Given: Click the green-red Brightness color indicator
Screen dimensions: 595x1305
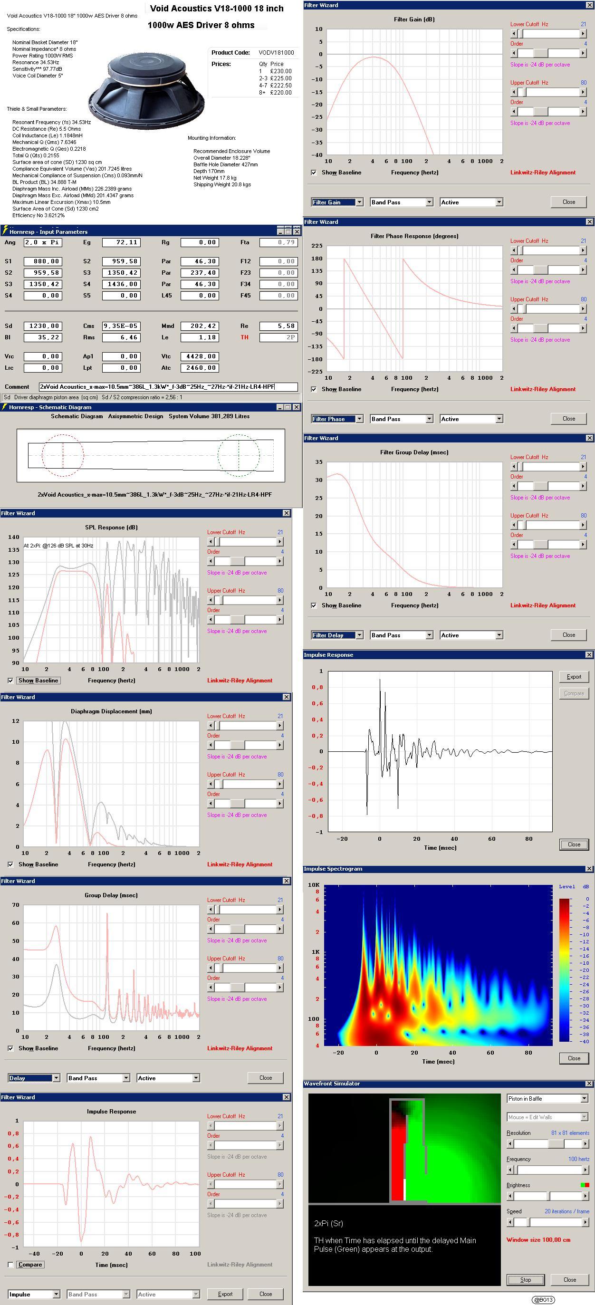Looking at the screenshot, I should [x=585, y=1185].
